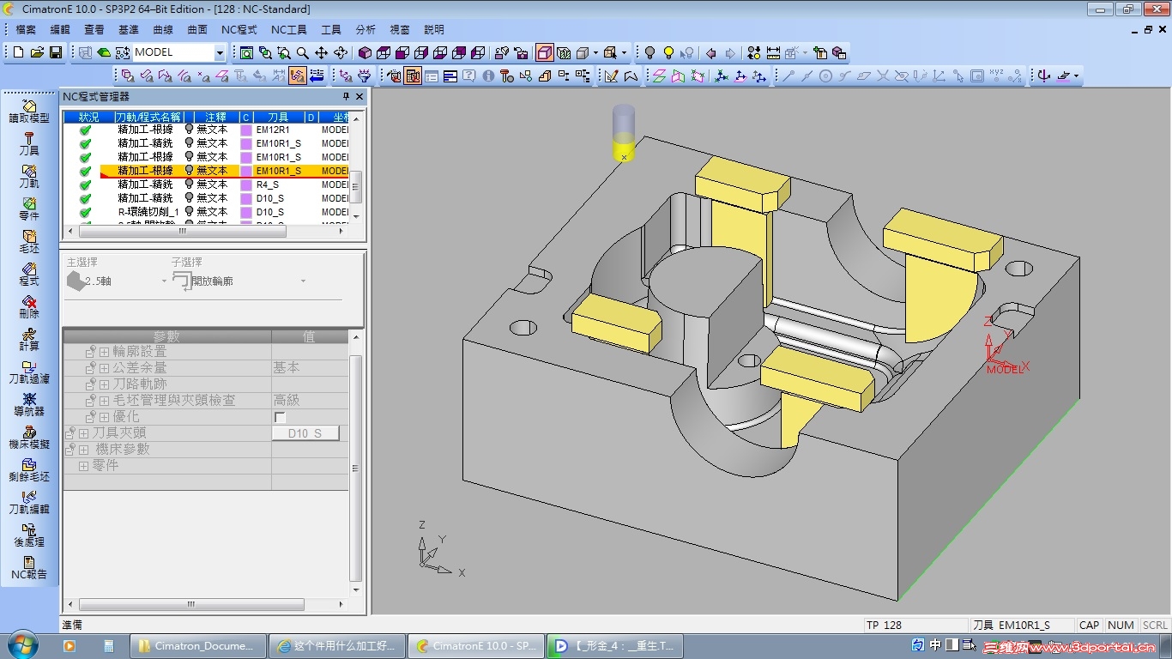Screen dimensions: 1172x659
Task: Launch the 導航器 navigator icon
Action: (x=29, y=404)
